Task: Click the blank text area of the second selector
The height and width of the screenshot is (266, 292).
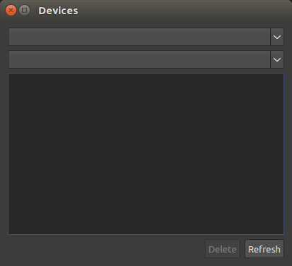Action: click(x=140, y=59)
